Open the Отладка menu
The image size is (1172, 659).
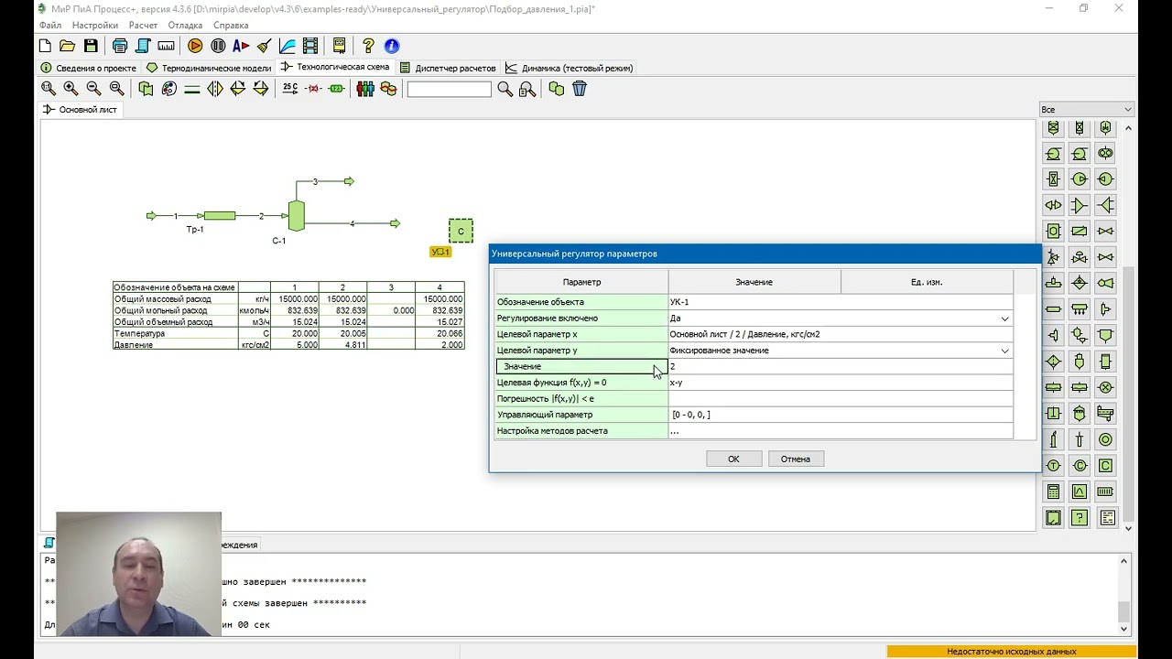(186, 26)
